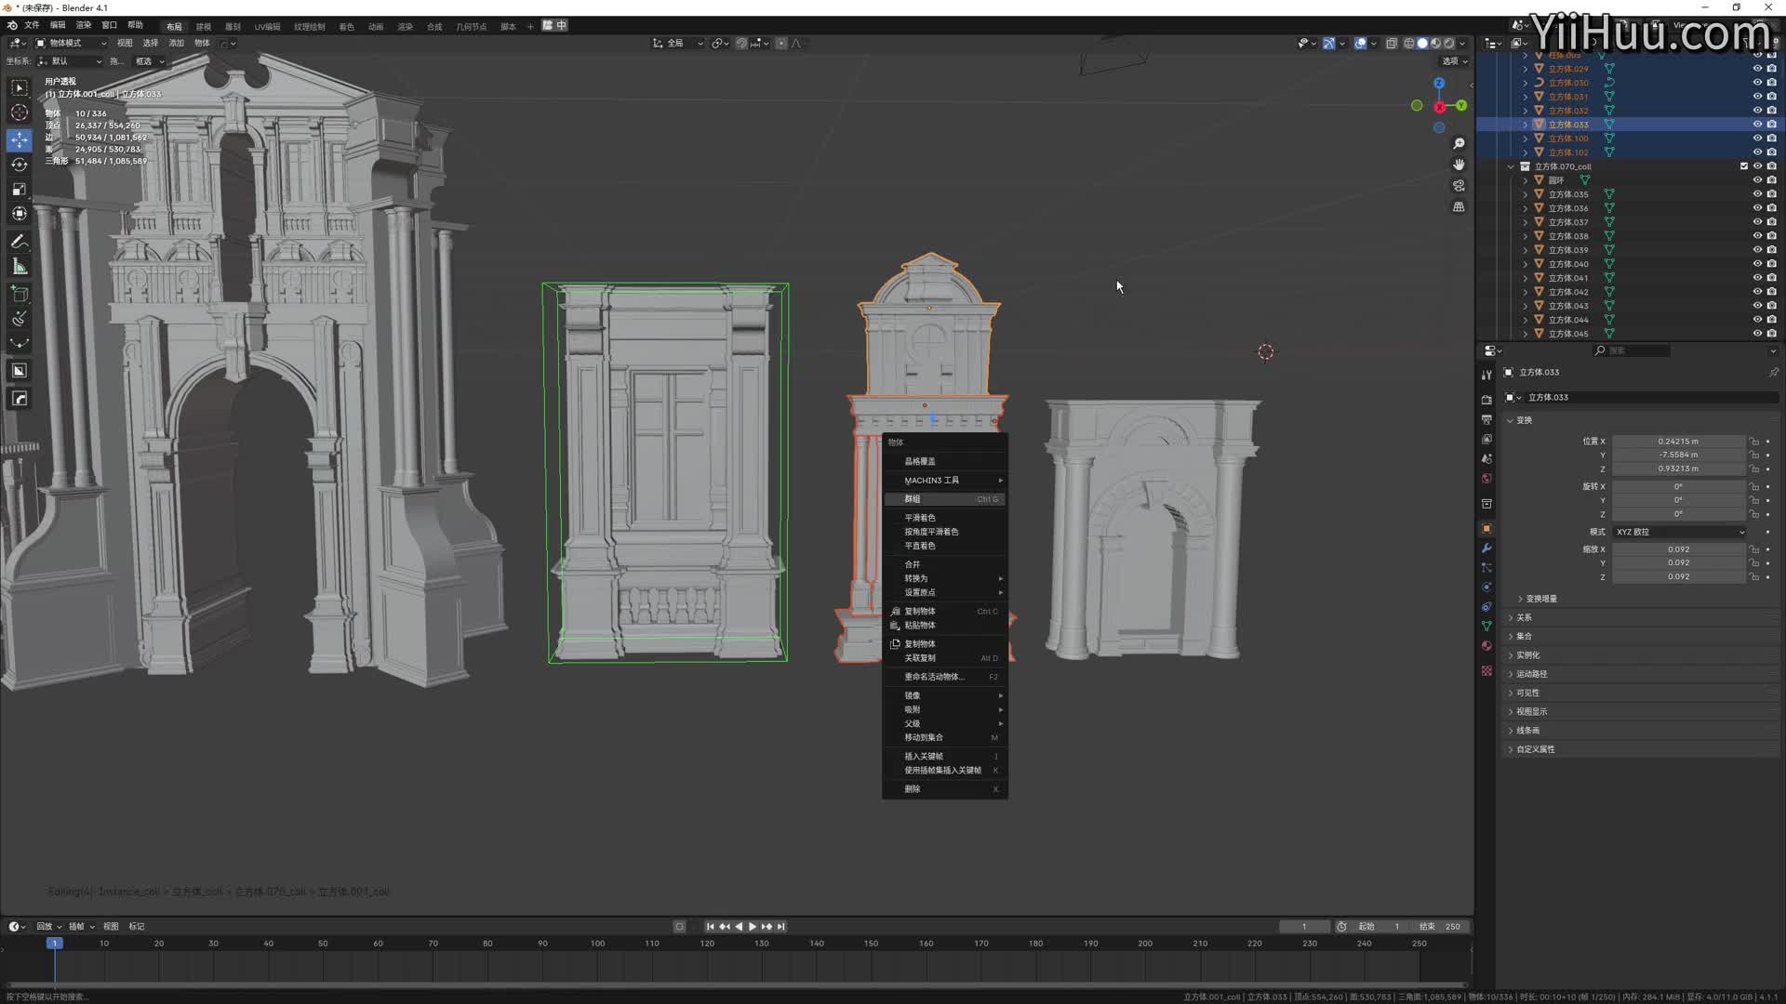Expand the 关系 panel in properties
The width and height of the screenshot is (1786, 1004).
pos(1524,617)
